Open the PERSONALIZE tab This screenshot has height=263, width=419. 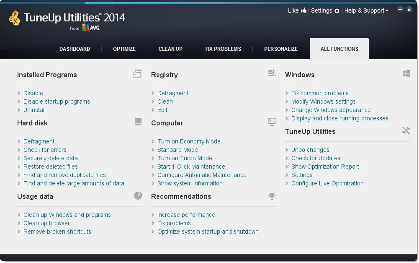[280, 49]
